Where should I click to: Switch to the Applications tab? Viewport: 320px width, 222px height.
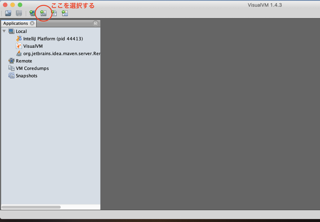(x=15, y=23)
